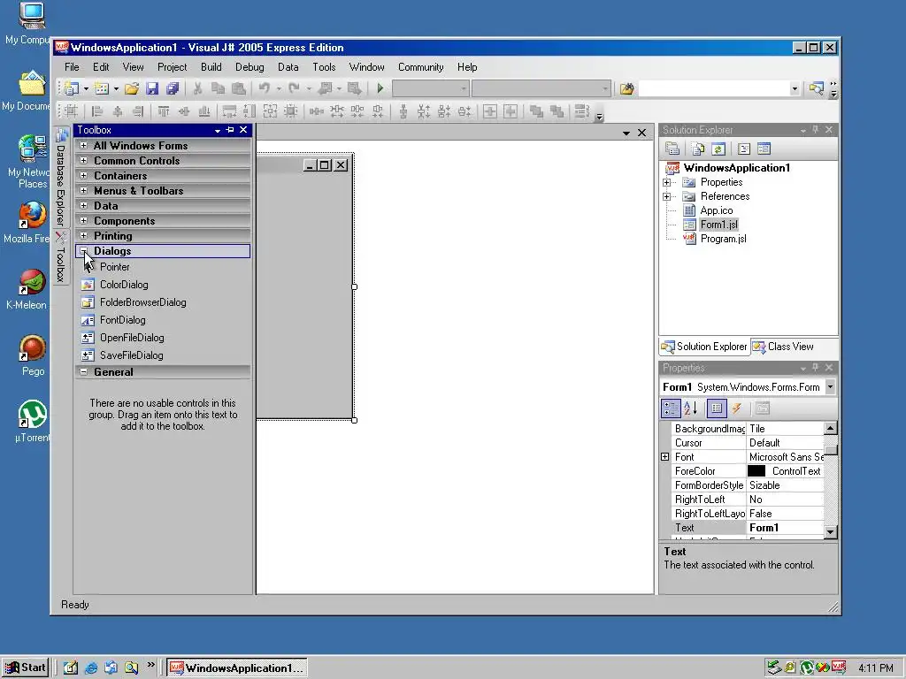The width and height of the screenshot is (906, 679).
Task: Toggle Alphabetical sort in Properties window
Action: (x=691, y=408)
